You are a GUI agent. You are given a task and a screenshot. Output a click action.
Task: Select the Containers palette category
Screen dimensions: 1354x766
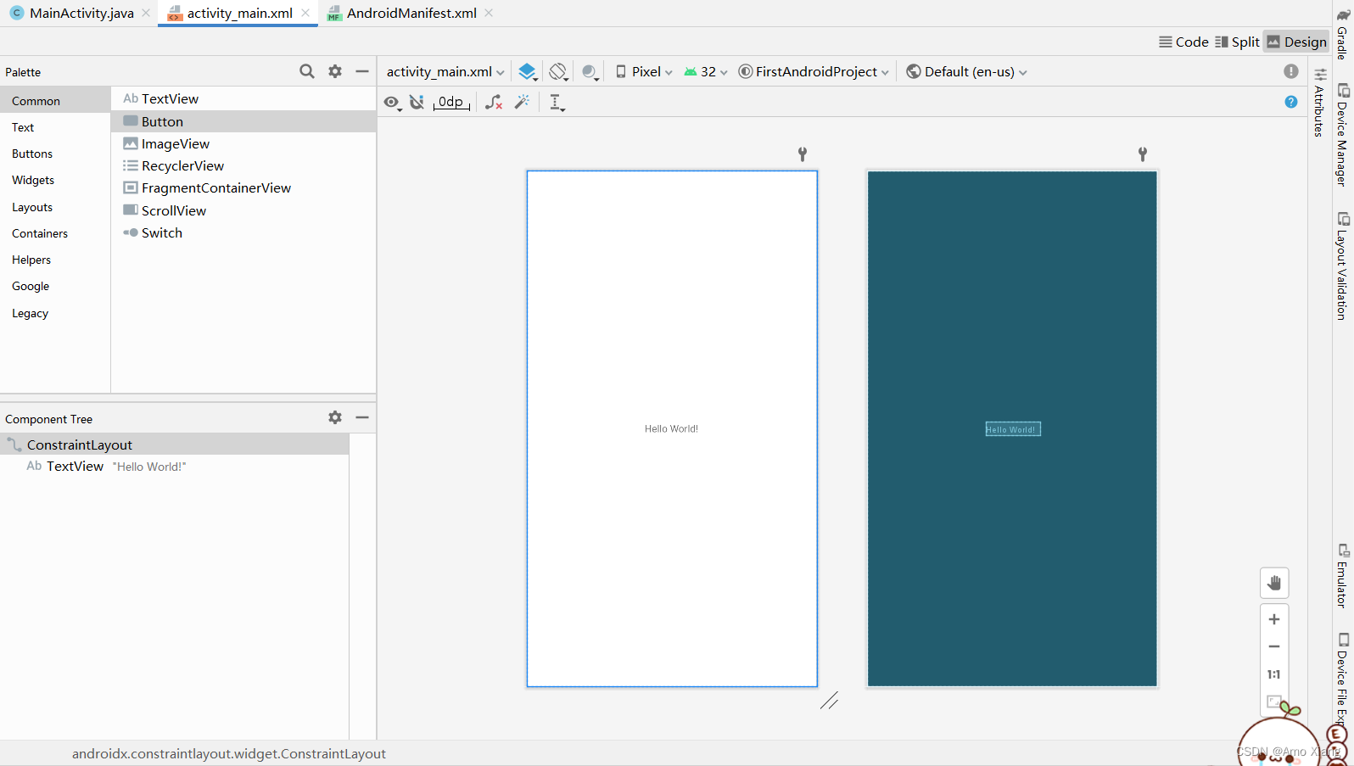click(x=55, y=233)
